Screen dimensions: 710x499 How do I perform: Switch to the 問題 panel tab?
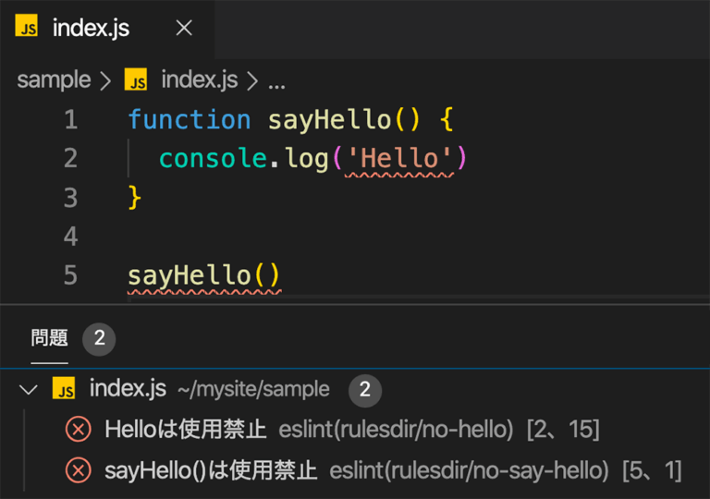pos(49,338)
